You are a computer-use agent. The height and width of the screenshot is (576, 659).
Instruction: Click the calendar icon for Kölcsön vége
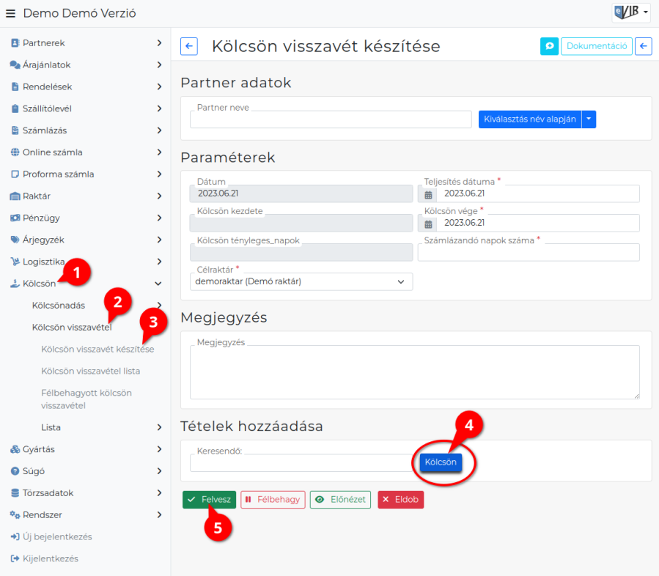pos(428,224)
